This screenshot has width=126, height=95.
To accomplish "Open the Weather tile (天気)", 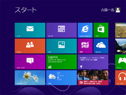I will pos(61,78).
